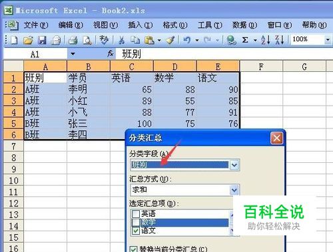Viewport: 333px width, 252px height.
Task: Activate the Format Painter brush
Action: [x=170, y=41]
